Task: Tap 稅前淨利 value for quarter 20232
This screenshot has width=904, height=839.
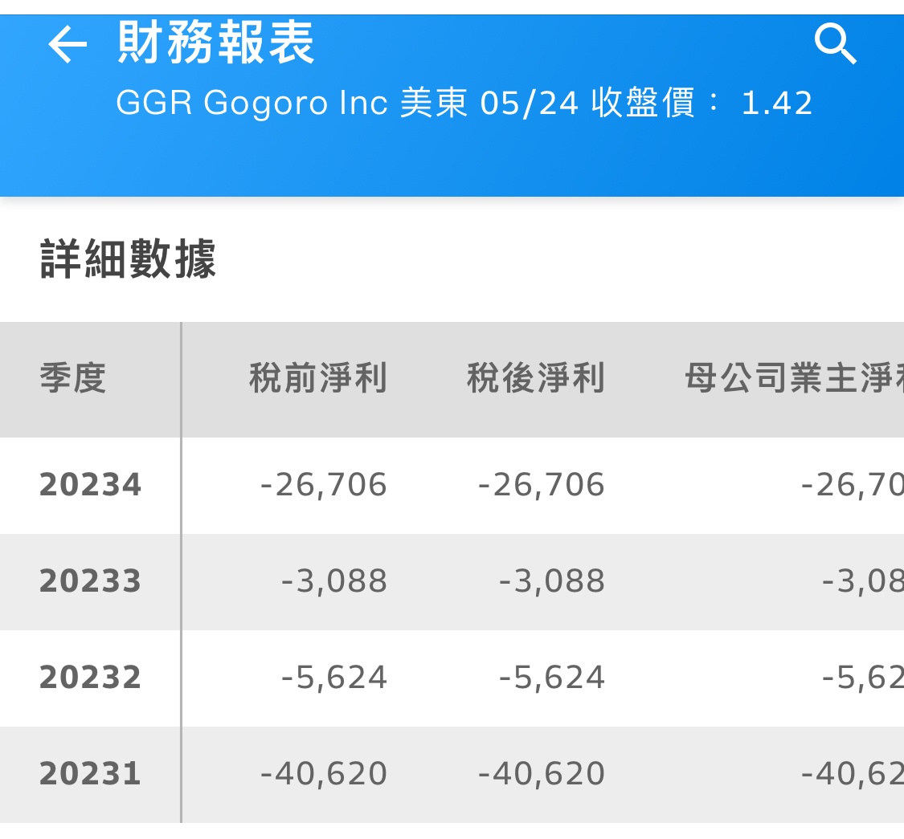Action: (334, 678)
